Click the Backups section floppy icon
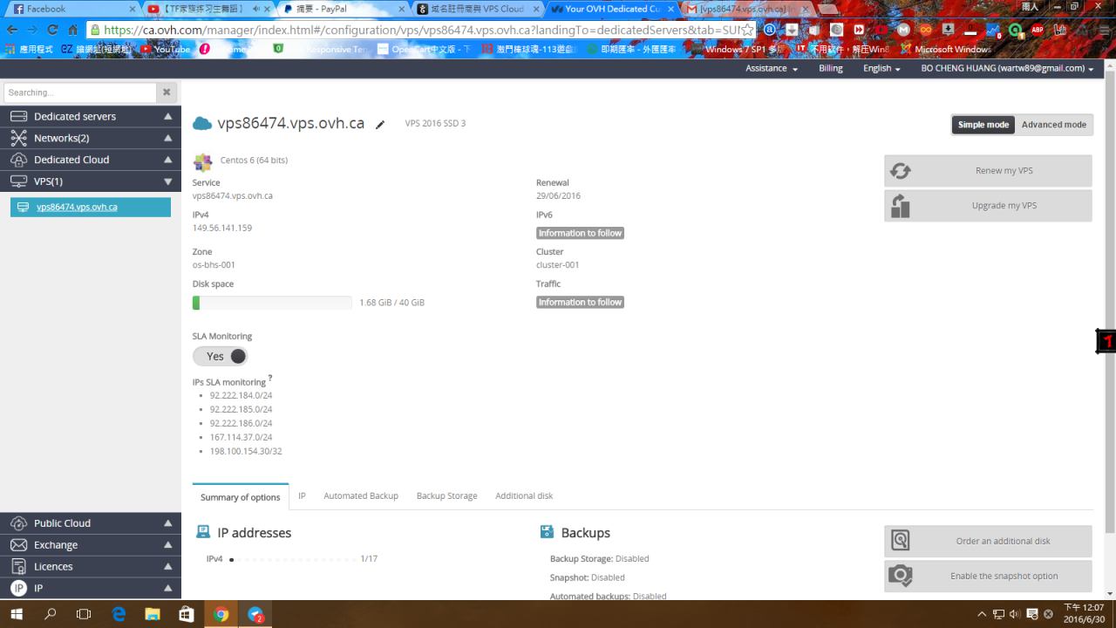The height and width of the screenshot is (628, 1116). pyautogui.click(x=548, y=532)
